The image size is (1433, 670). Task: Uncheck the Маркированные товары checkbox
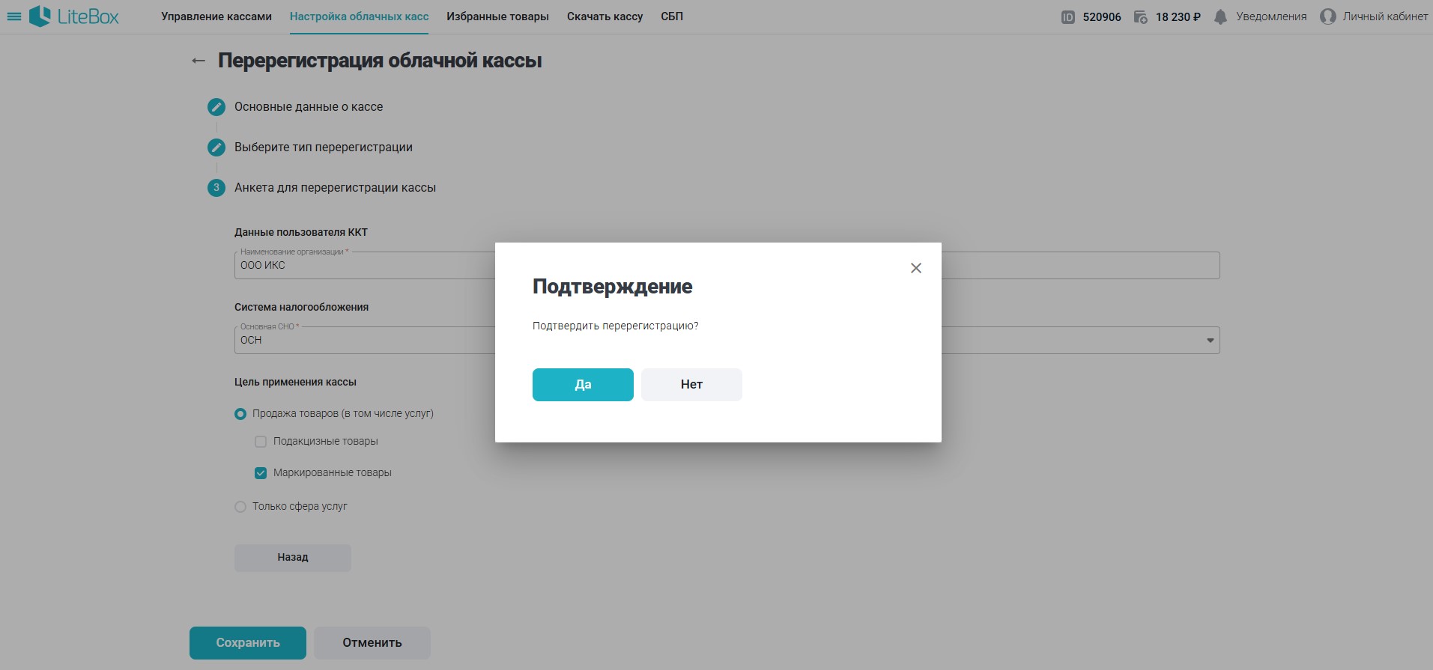pos(261,473)
